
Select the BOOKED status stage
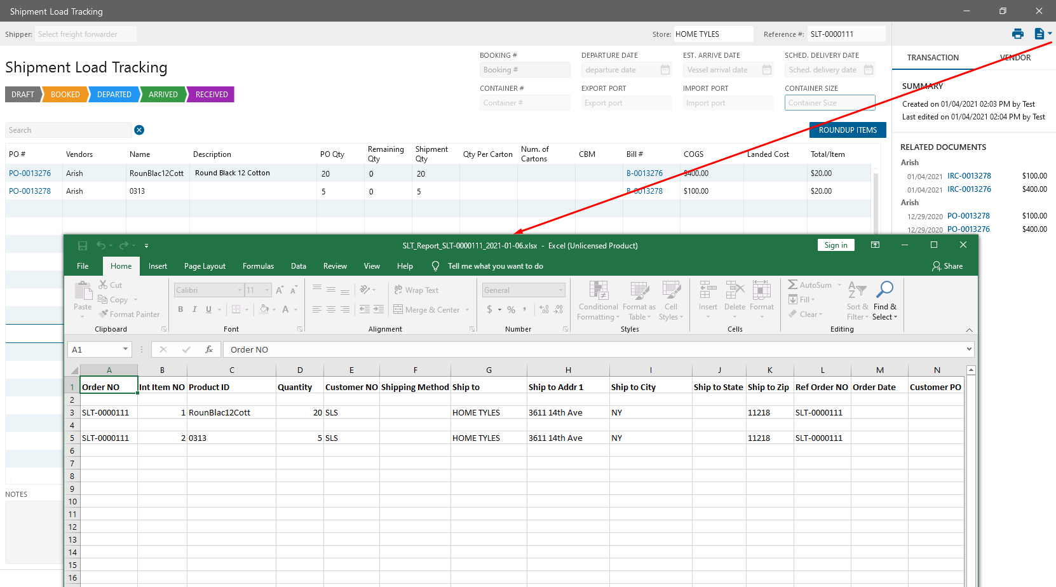click(x=65, y=95)
